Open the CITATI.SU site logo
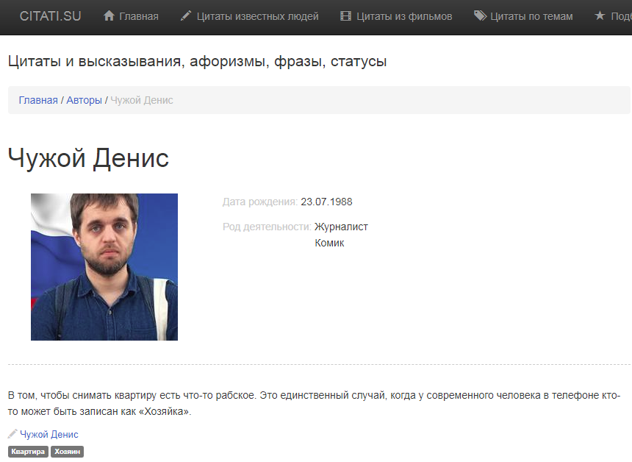 (x=51, y=16)
